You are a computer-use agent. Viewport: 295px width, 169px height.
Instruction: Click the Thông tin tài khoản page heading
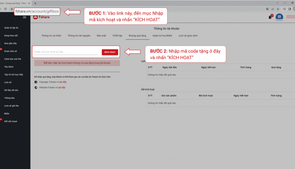pyautogui.click(x=166, y=29)
